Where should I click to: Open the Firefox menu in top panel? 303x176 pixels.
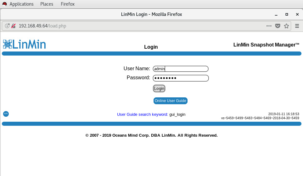[x=67, y=4]
